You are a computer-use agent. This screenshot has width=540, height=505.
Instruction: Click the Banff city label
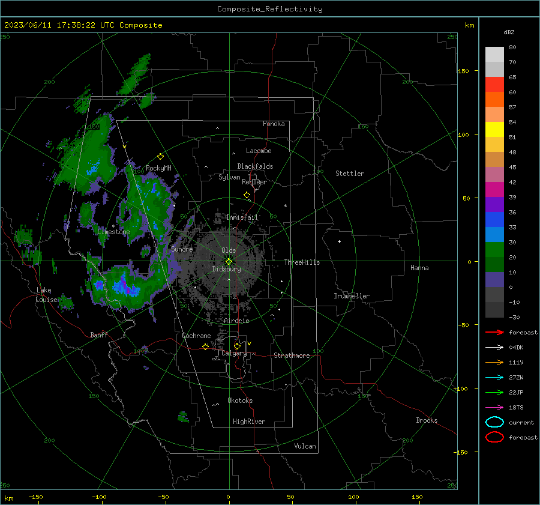[x=99, y=334]
